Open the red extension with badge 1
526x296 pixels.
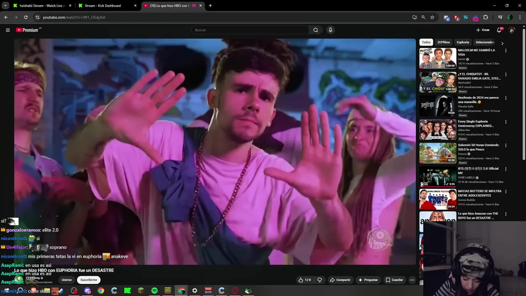456,18
